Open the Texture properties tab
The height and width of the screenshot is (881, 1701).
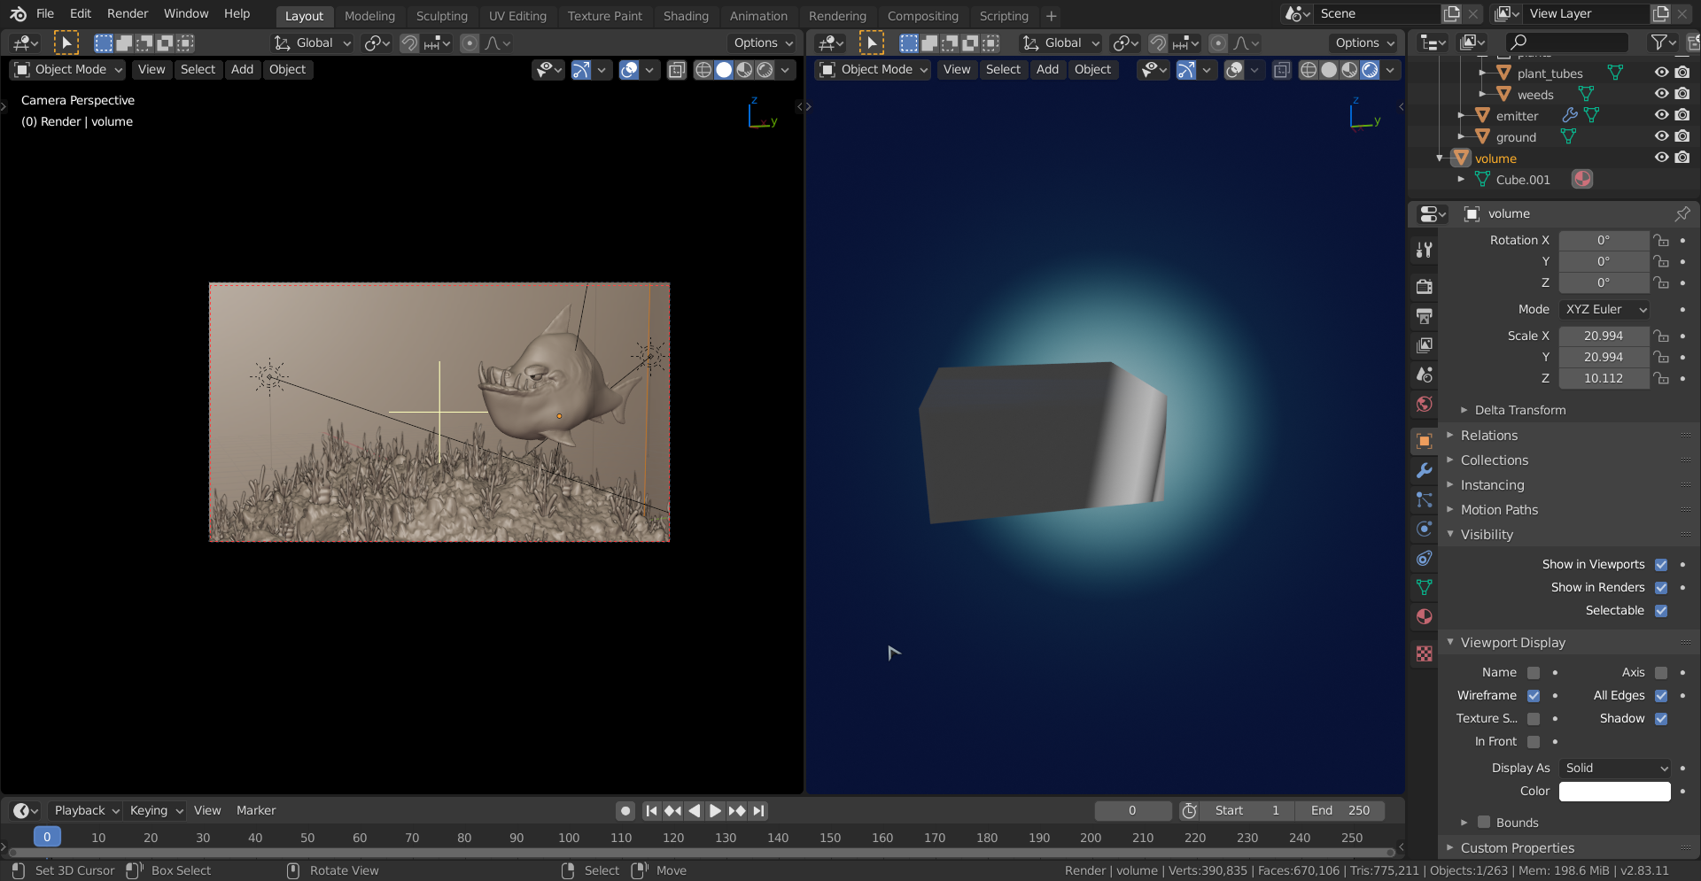(x=1424, y=653)
